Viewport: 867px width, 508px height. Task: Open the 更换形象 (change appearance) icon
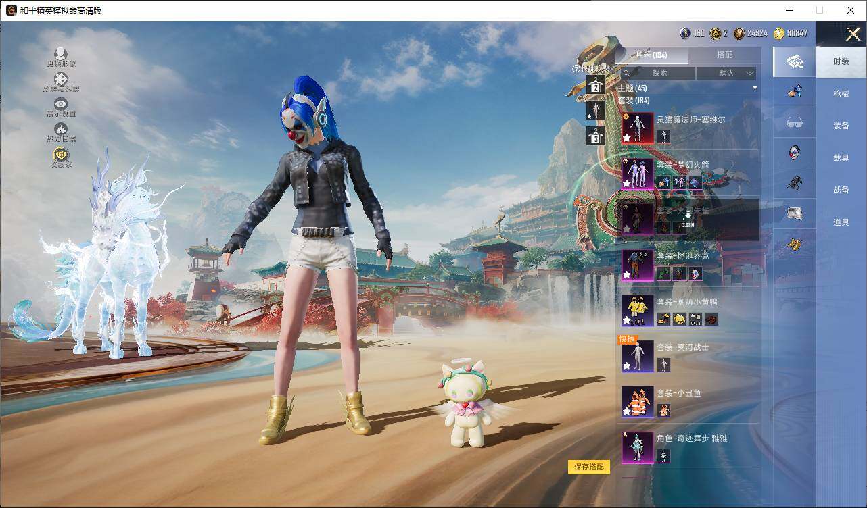pyautogui.click(x=61, y=53)
